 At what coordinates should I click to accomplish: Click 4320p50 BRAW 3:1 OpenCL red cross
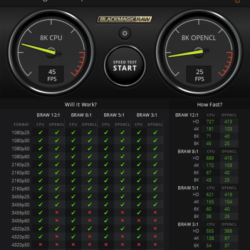point(155,244)
